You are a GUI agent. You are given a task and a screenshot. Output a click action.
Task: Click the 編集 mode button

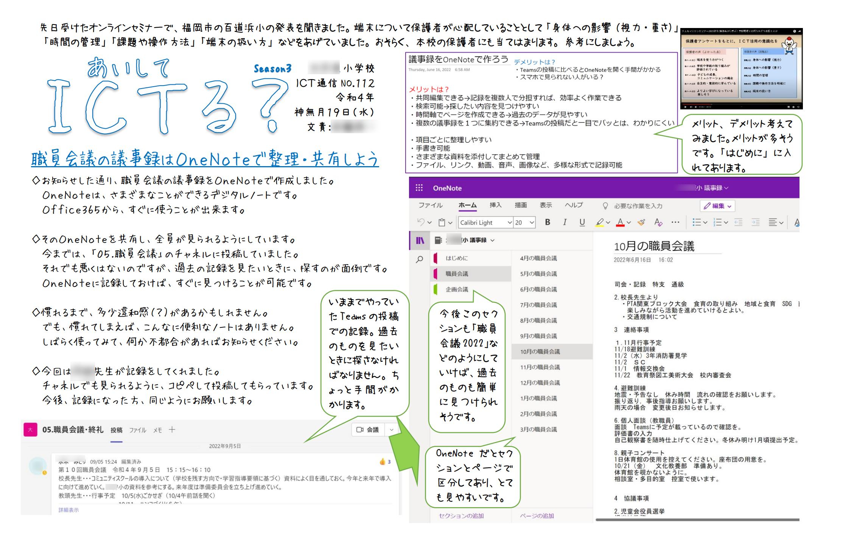pos(717,206)
